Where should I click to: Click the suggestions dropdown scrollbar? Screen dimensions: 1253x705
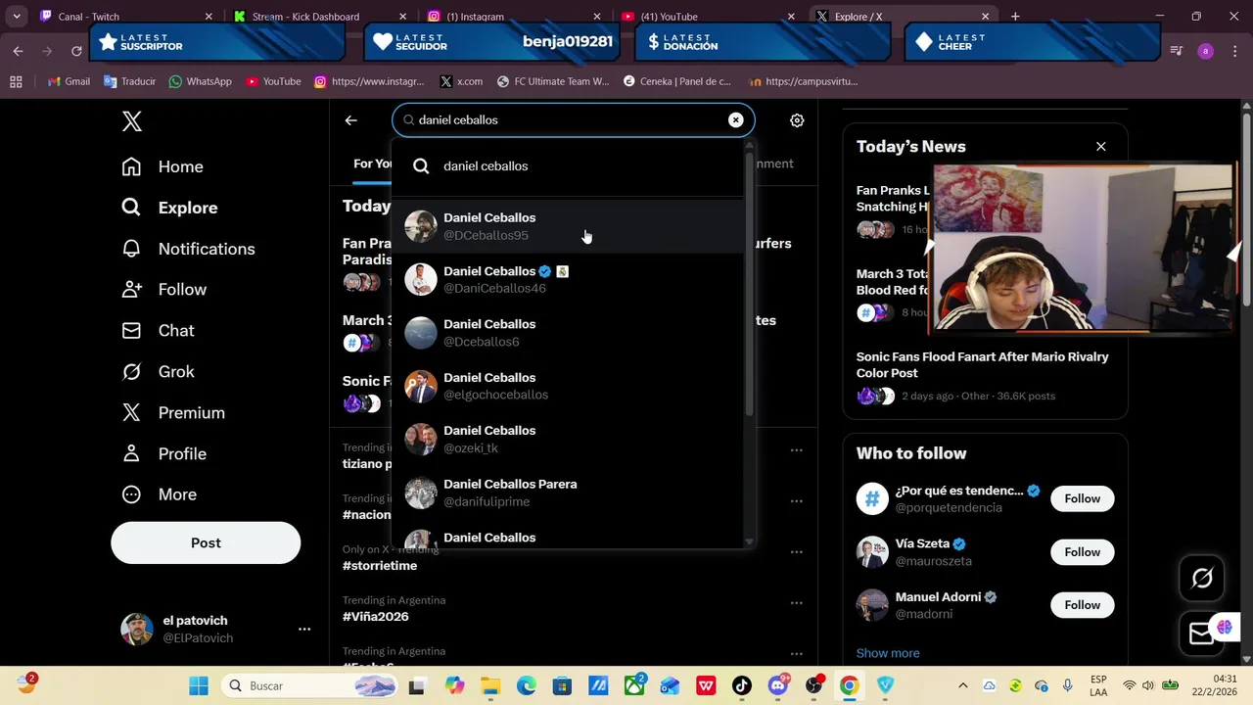click(x=749, y=284)
